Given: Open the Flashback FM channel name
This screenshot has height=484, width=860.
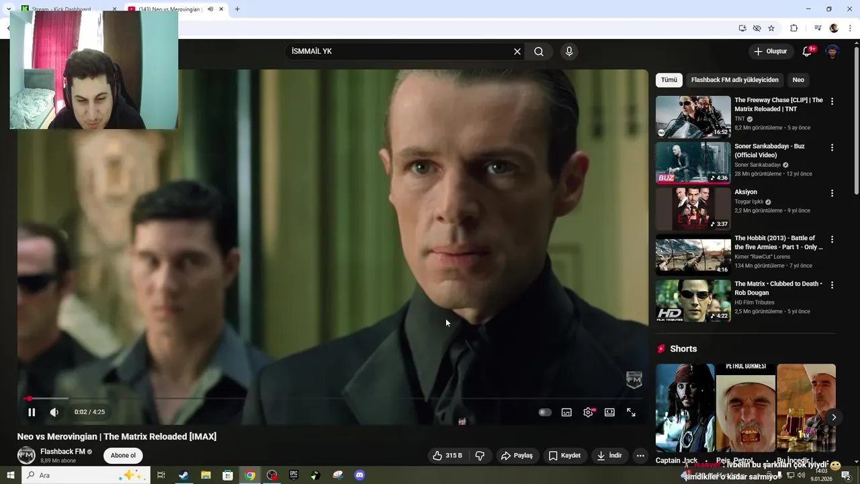Looking at the screenshot, I should [62, 452].
